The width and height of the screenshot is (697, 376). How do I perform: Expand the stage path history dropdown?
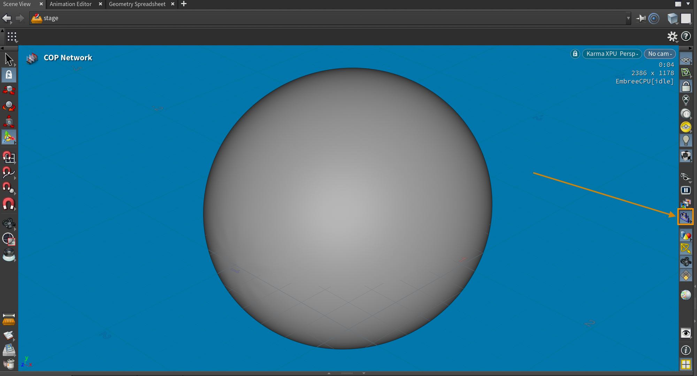tap(628, 18)
